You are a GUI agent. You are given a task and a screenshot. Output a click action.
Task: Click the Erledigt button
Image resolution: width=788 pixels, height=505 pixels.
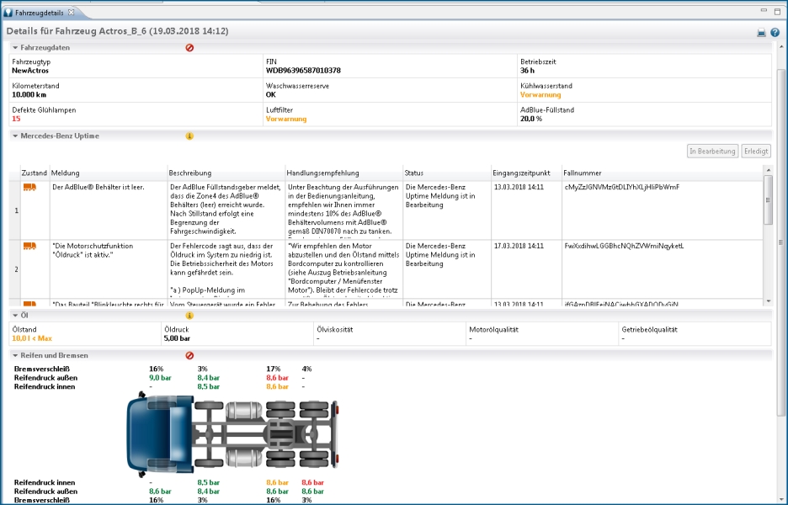pyautogui.click(x=755, y=151)
